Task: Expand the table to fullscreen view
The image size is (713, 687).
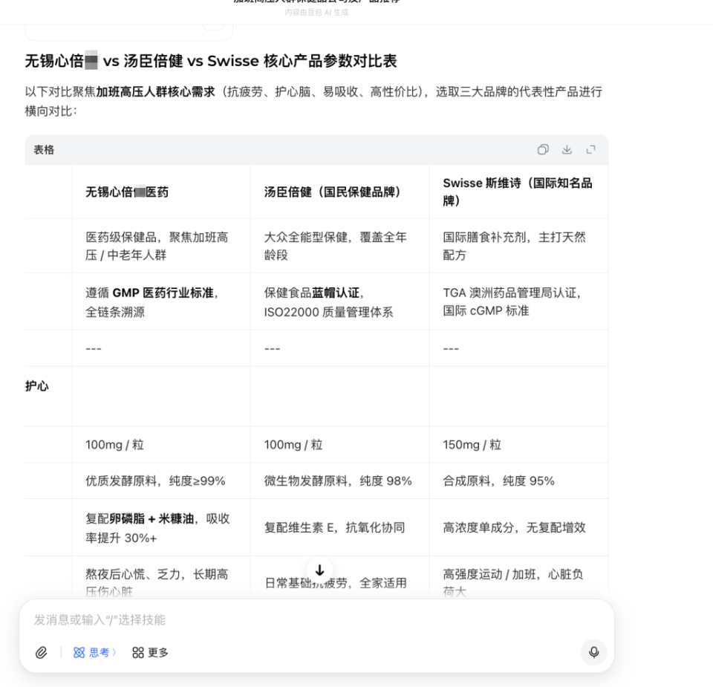Action: (590, 149)
